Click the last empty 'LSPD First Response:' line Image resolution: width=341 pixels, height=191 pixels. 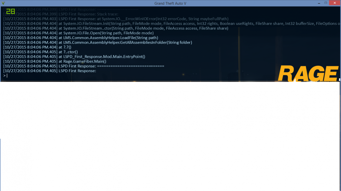[49, 71]
